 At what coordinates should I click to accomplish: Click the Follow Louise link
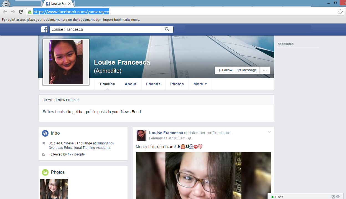click(x=55, y=112)
